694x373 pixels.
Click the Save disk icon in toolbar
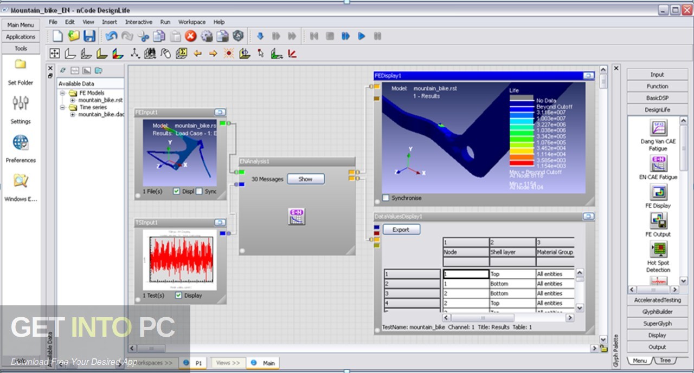(89, 36)
